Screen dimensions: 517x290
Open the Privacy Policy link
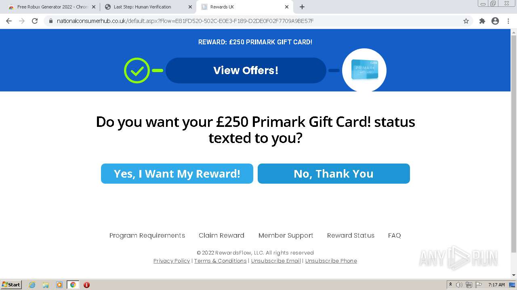172,261
